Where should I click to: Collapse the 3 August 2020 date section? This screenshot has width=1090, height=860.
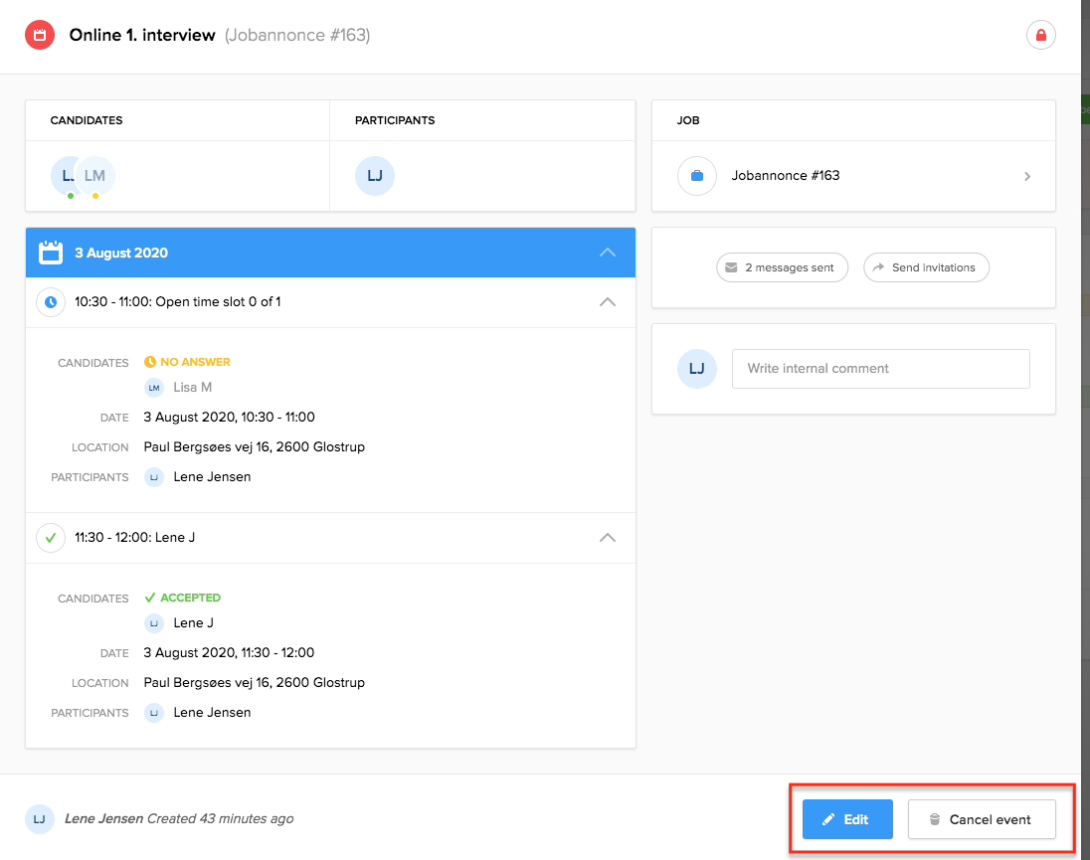tap(608, 253)
